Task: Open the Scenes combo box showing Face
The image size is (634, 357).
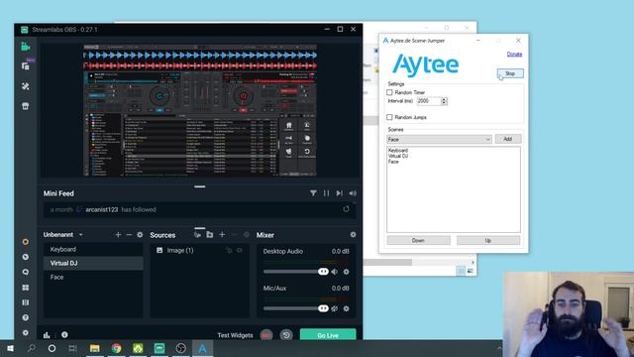Action: coord(439,139)
